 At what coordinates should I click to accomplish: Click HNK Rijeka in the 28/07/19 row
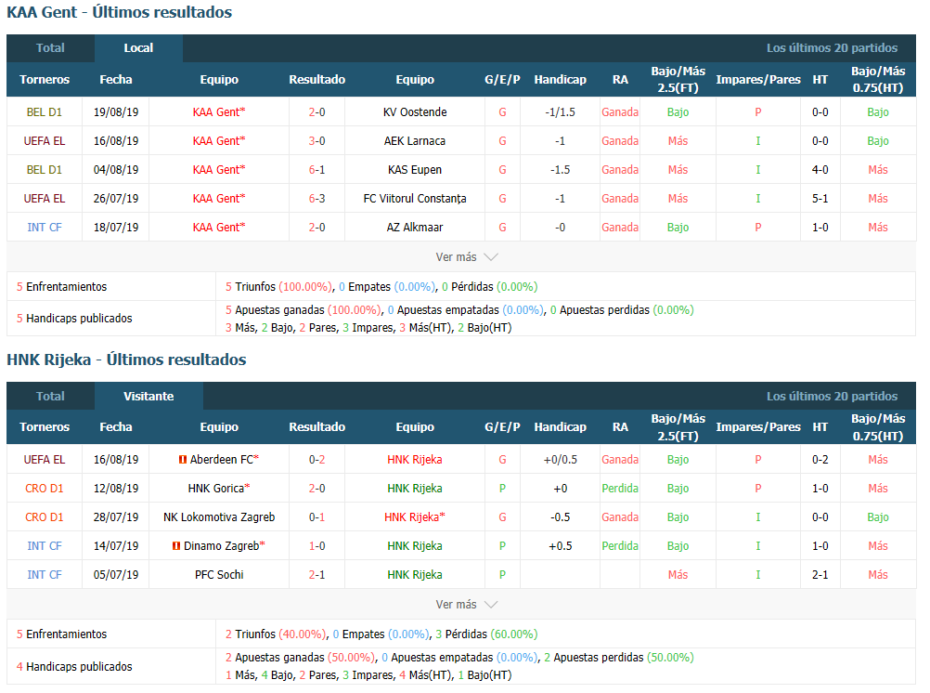(x=415, y=517)
